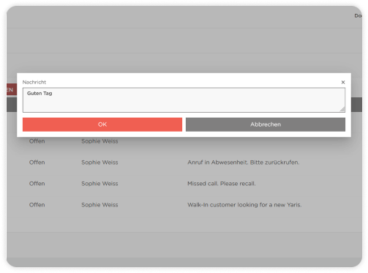Viewport: 368px width, 273px height.
Task: Focus the Nachricht text area containing Guten Tag
Action: click(184, 100)
